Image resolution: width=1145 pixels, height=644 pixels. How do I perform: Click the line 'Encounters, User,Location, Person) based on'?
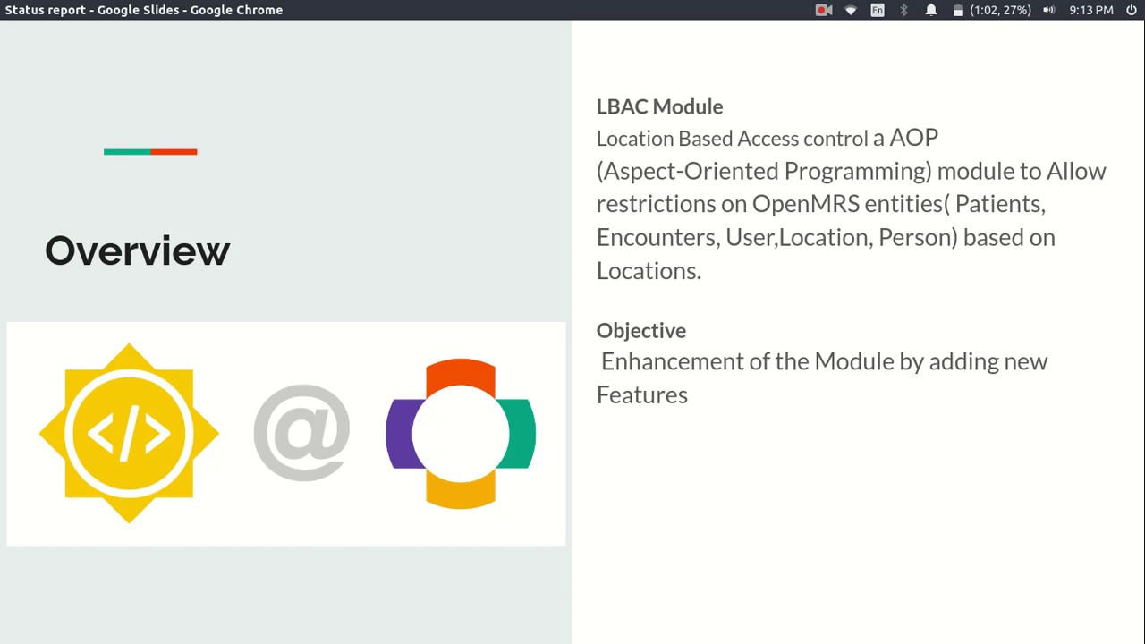pos(826,237)
